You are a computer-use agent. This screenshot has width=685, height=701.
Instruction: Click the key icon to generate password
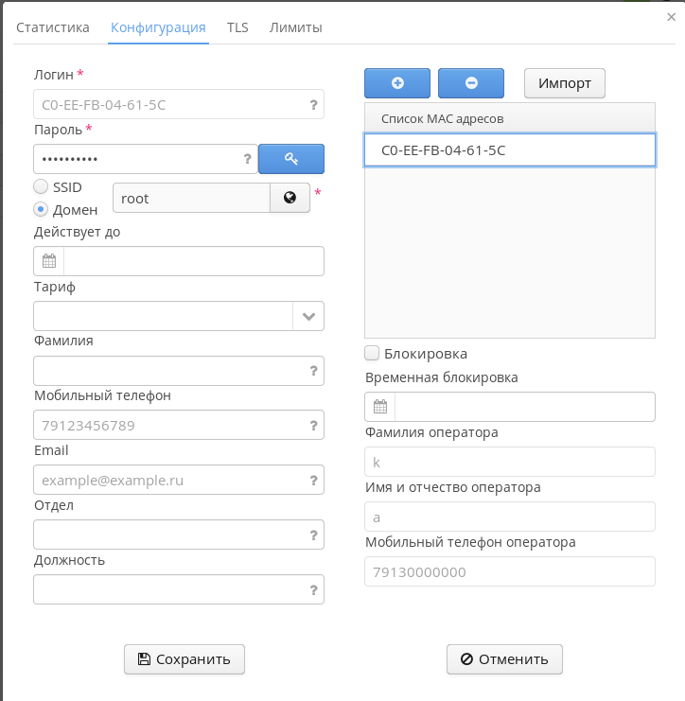pos(291,159)
